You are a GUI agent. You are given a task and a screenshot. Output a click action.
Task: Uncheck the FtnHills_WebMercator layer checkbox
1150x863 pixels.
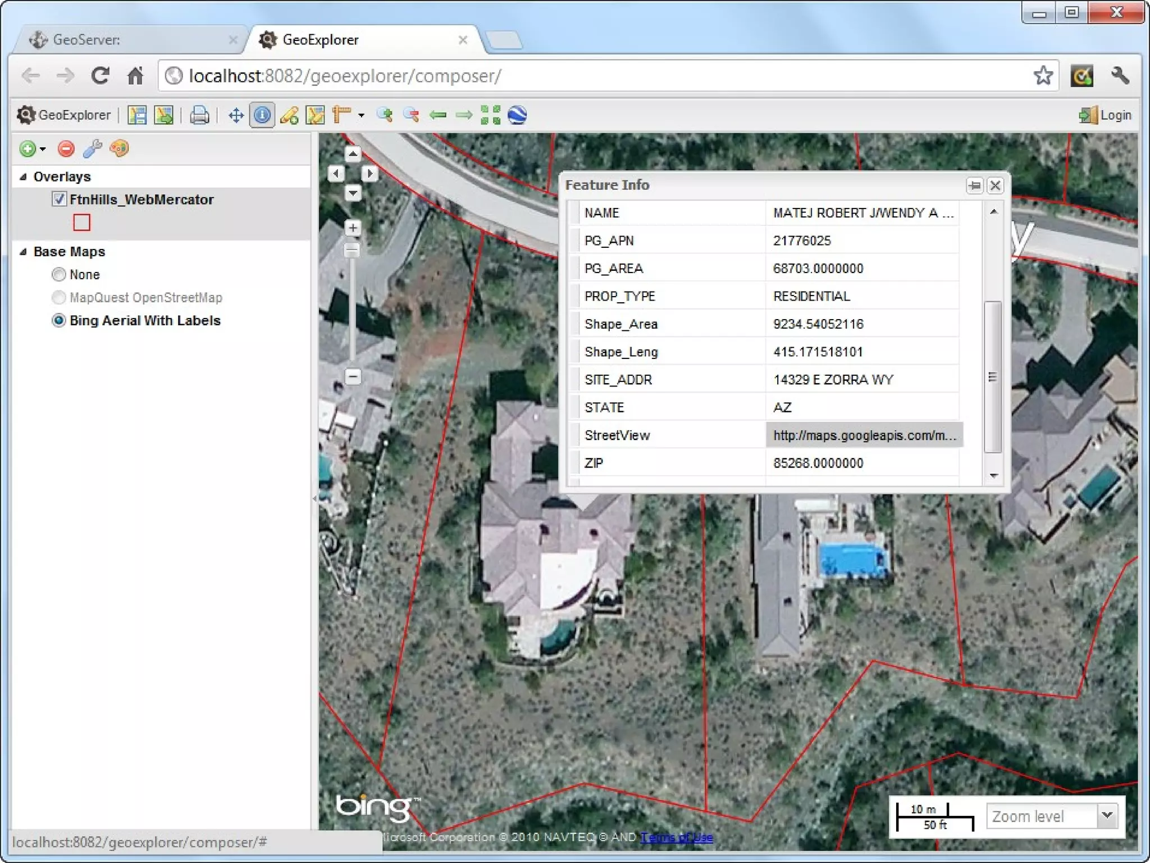click(59, 199)
